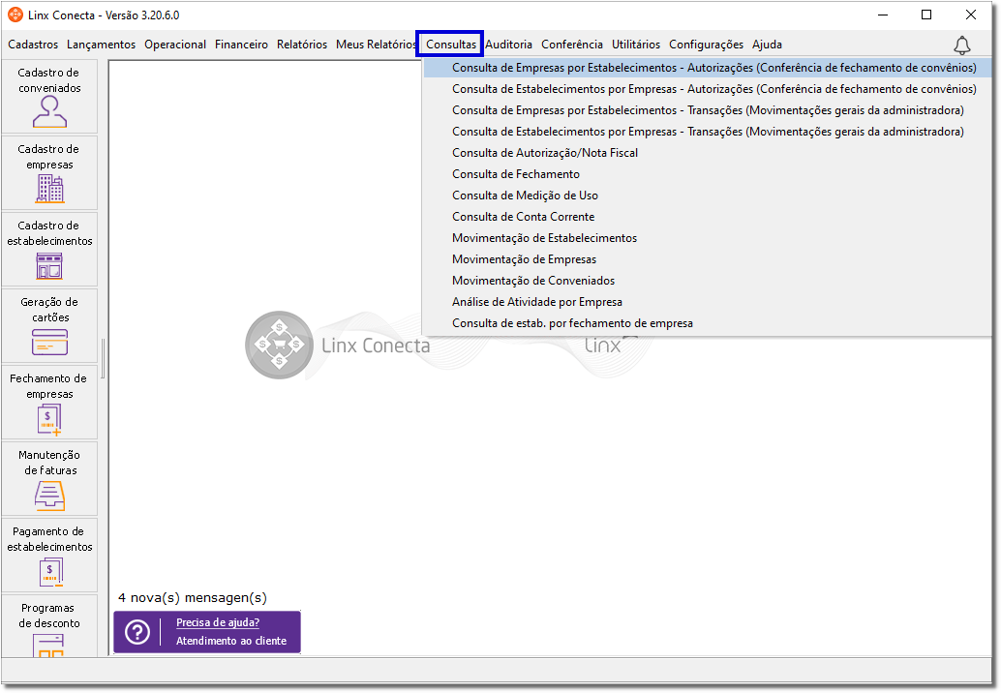Open the Relatórios menu
This screenshot has width=1001, height=693.
point(302,45)
